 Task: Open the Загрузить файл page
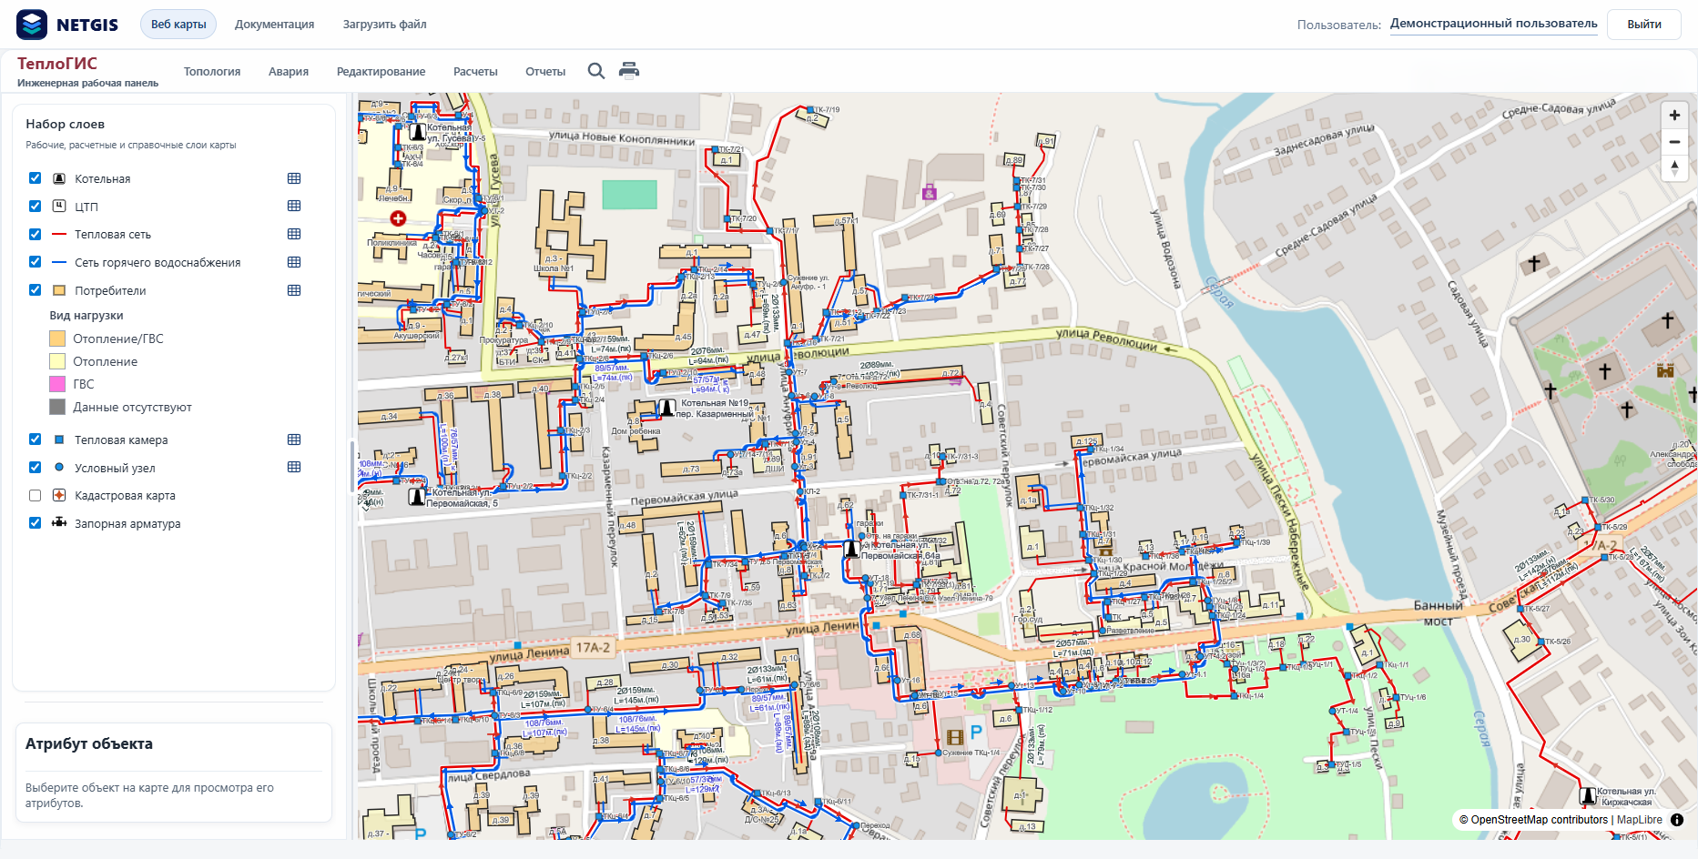pos(384,25)
